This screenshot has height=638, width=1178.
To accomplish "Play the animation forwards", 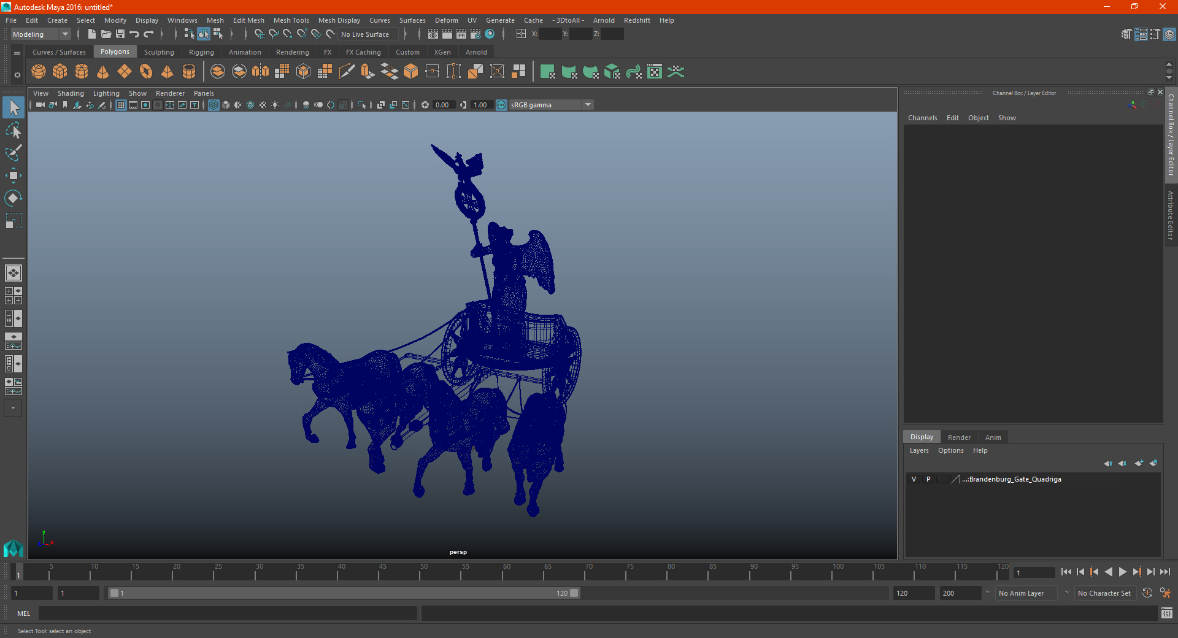I will pos(1122,572).
